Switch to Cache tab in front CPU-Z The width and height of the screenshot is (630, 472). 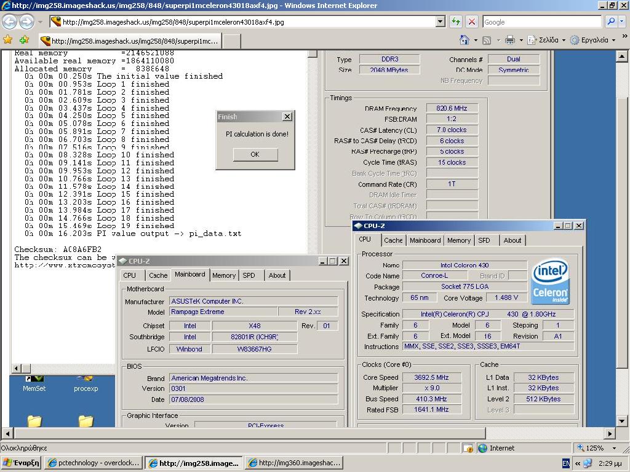[393, 240]
